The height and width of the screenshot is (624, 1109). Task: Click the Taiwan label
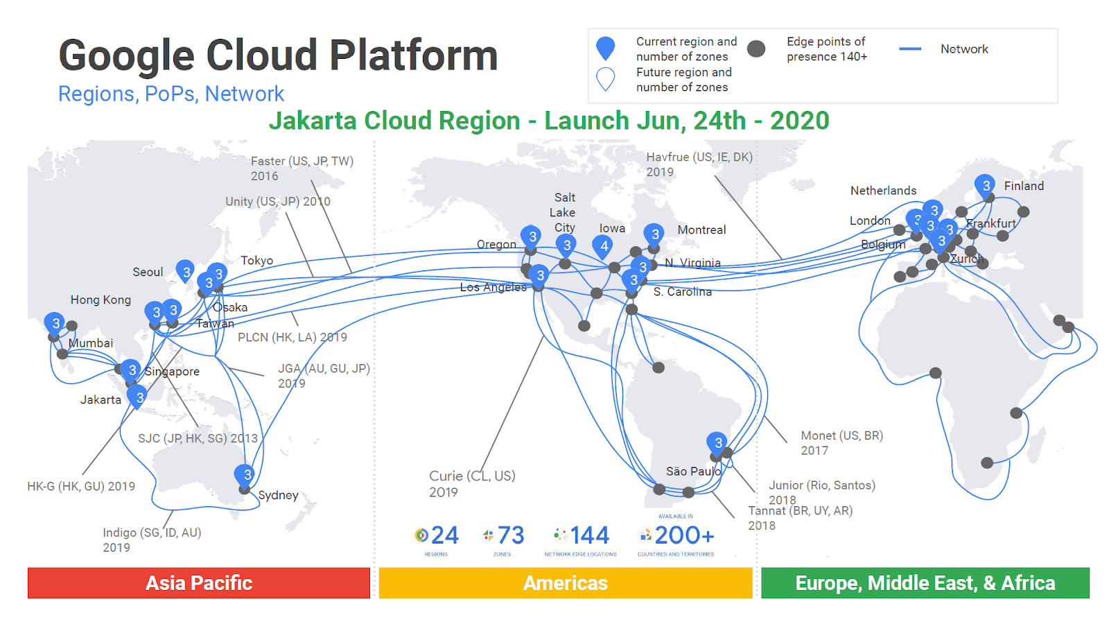(215, 324)
